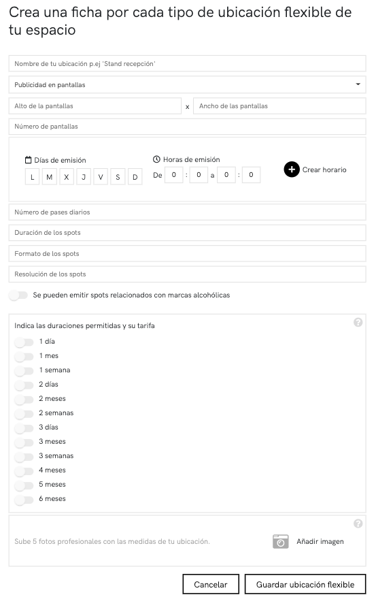376x612 pixels.
Task: Click 'Guardar ubicación flexible' button
Action: (305, 584)
